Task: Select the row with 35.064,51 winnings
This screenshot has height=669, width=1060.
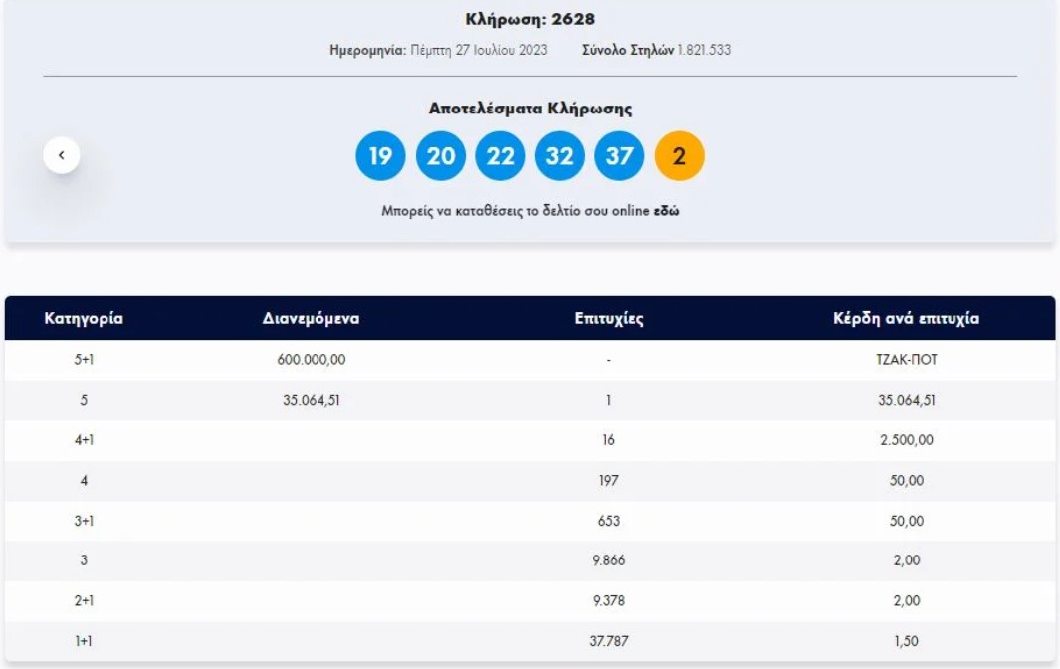Action: tap(530, 396)
